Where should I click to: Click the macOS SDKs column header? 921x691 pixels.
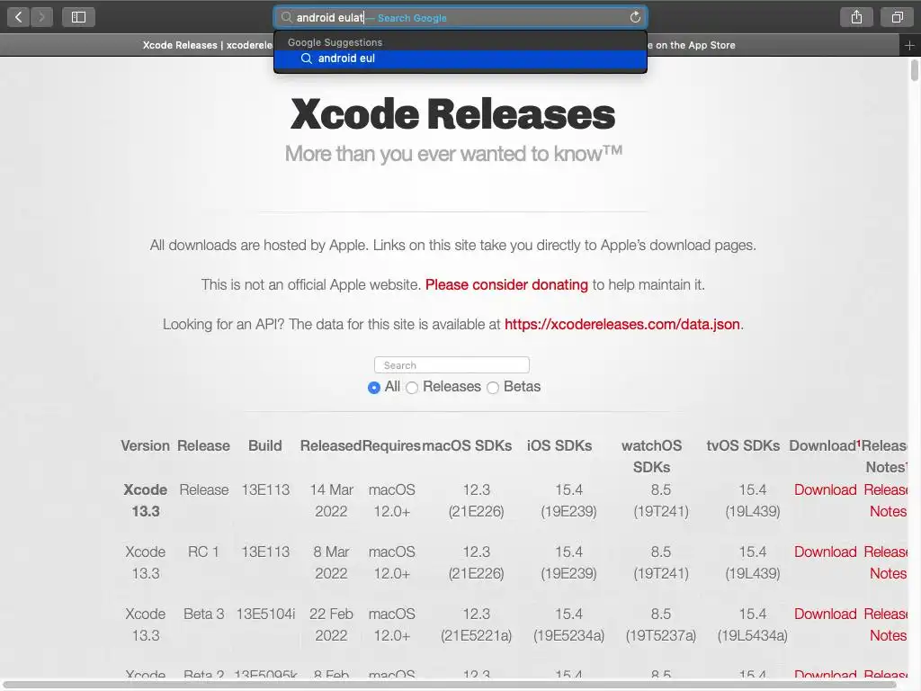[x=467, y=446]
